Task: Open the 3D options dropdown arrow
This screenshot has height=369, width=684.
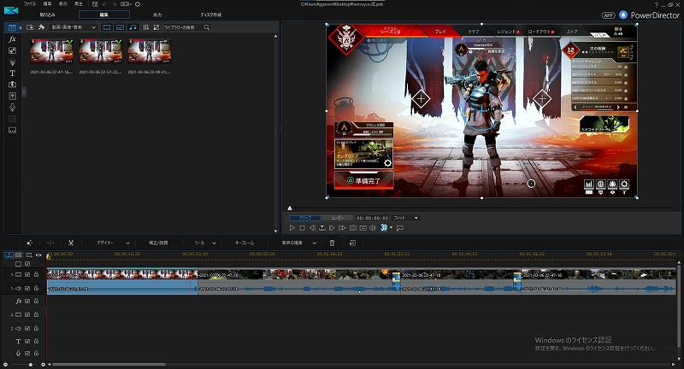Action: coord(391,228)
